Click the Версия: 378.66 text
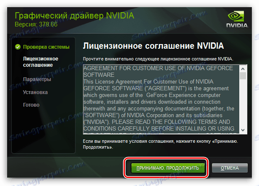The image size is (259, 186). click(x=36, y=24)
